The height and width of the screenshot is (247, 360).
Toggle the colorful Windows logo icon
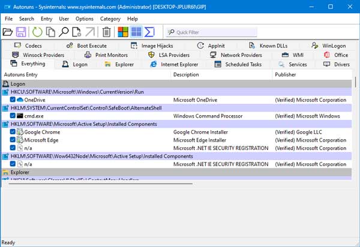[x=123, y=32]
